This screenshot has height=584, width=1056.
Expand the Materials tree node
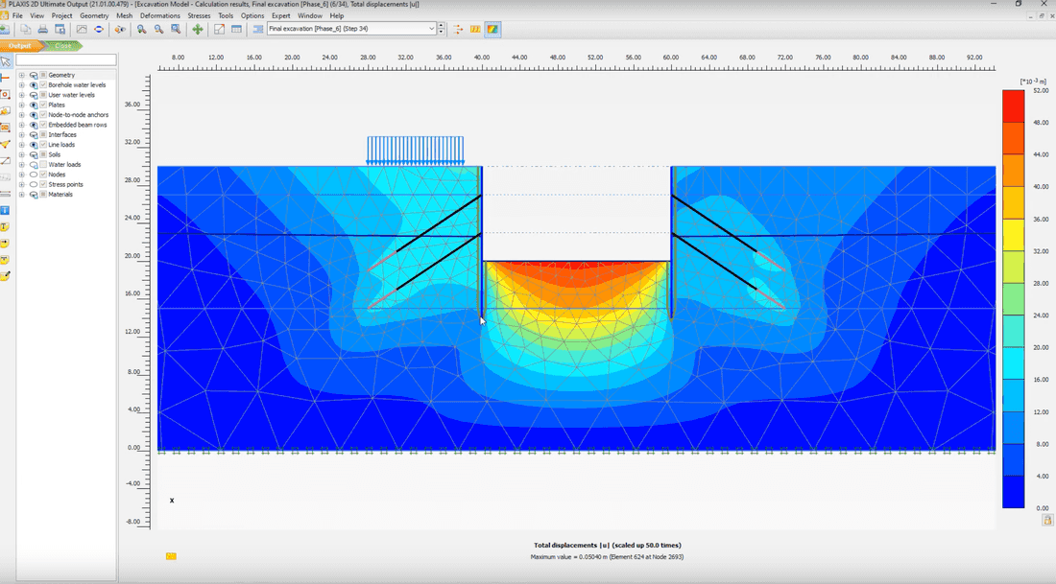pyautogui.click(x=21, y=195)
